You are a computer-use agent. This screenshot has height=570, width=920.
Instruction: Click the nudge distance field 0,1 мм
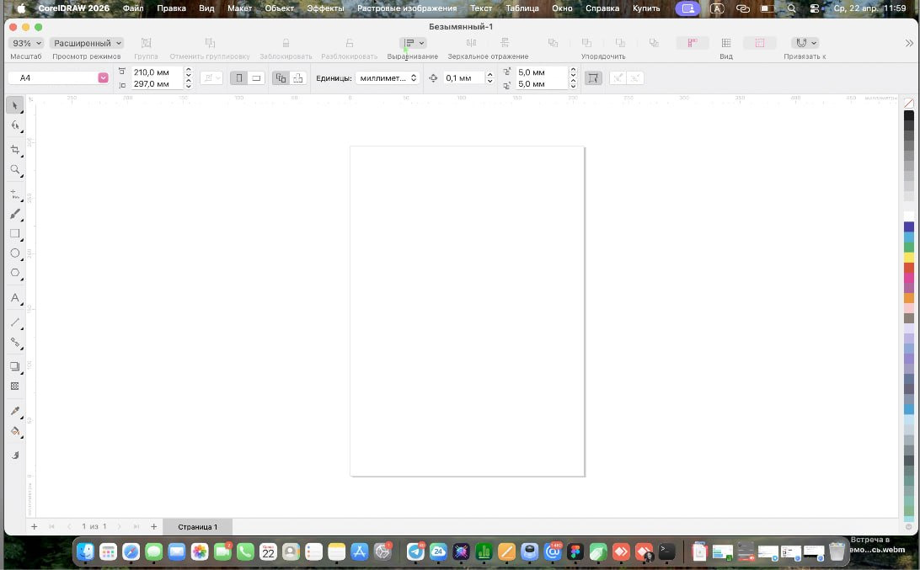[x=463, y=78]
